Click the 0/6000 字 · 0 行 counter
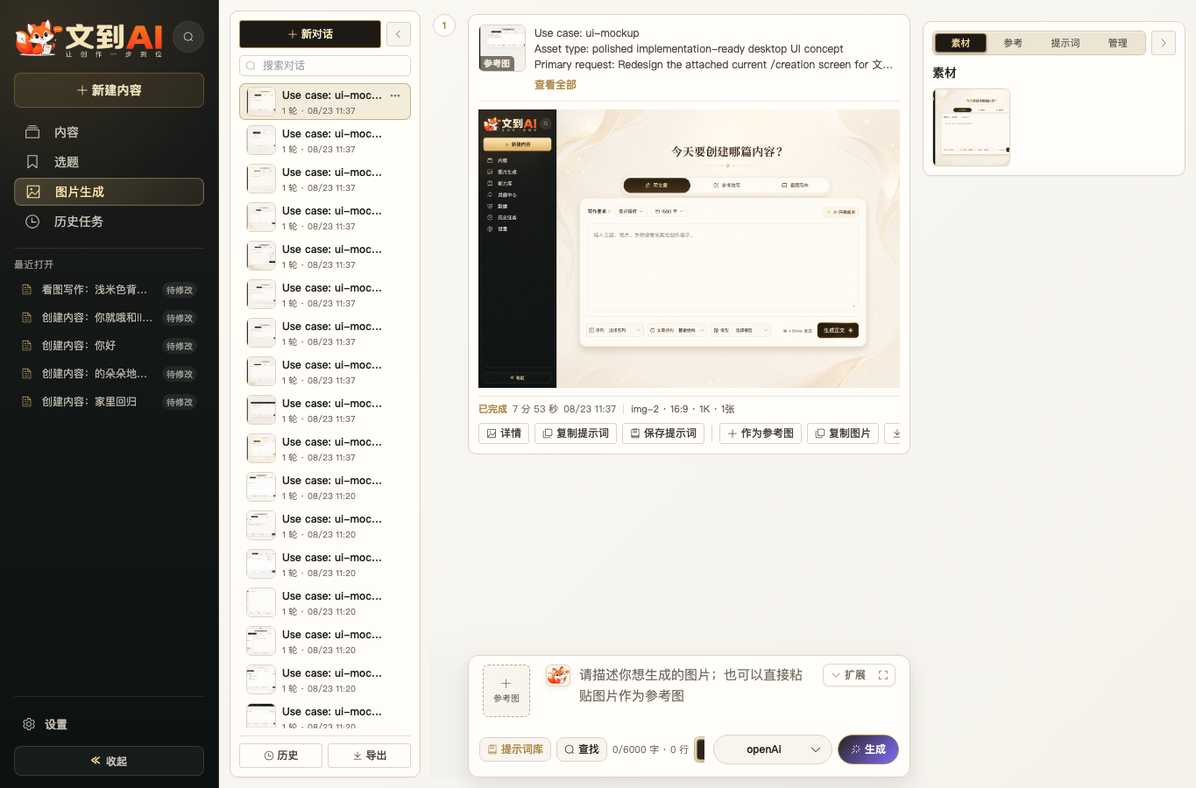Image resolution: width=1196 pixels, height=788 pixels. [x=650, y=749]
